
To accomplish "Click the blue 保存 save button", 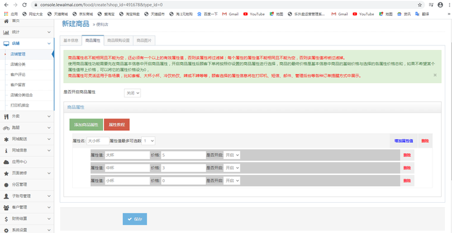I will click(x=135, y=219).
